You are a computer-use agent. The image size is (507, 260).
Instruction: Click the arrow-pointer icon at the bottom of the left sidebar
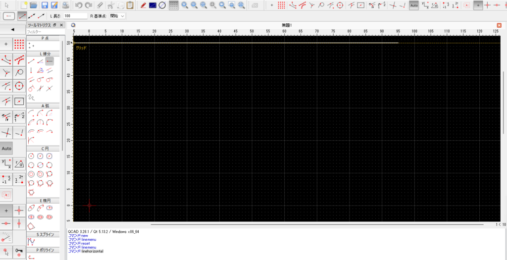(x=6, y=252)
